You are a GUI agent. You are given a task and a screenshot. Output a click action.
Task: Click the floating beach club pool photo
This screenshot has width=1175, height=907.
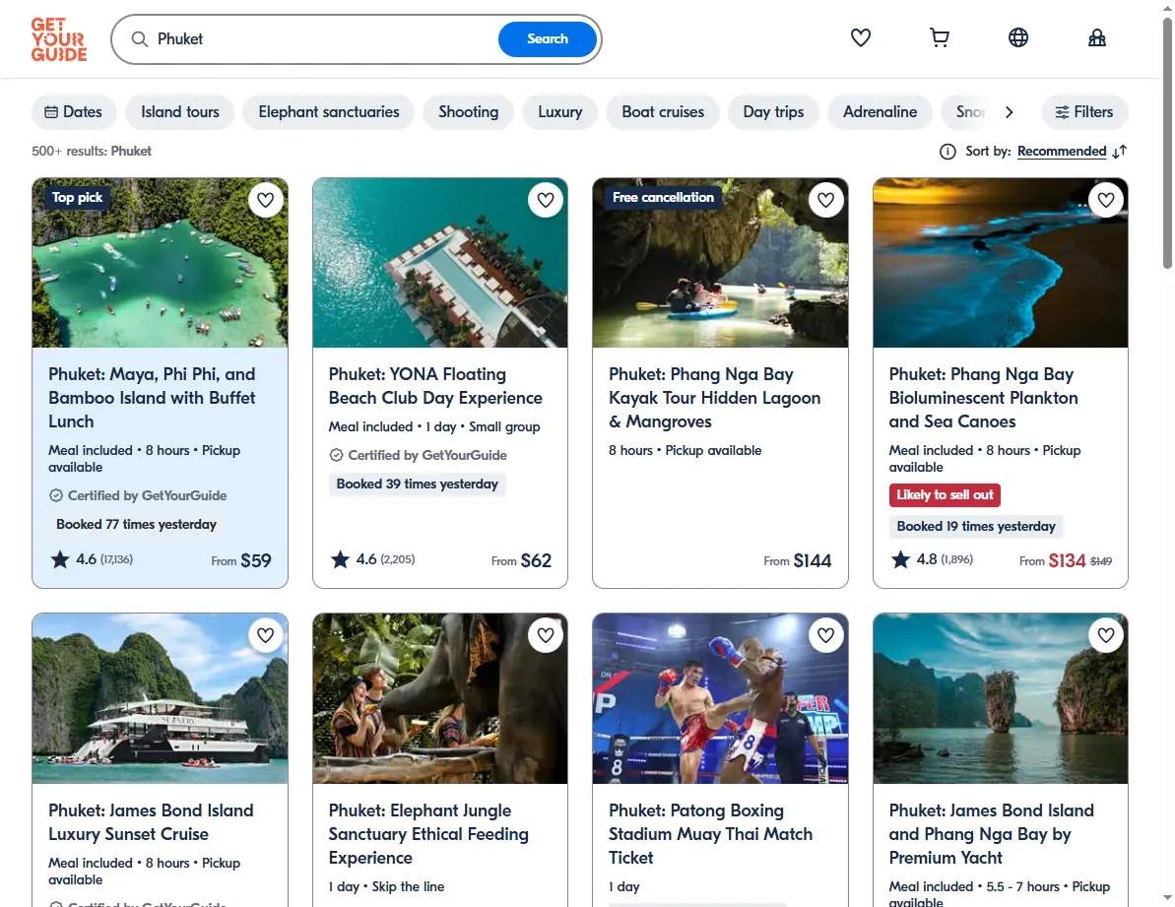coord(440,263)
